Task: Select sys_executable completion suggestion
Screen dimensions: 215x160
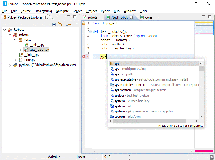Action: (x=125, y=79)
